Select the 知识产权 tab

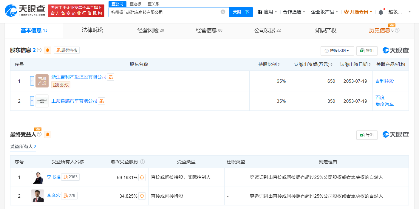tap(326, 30)
